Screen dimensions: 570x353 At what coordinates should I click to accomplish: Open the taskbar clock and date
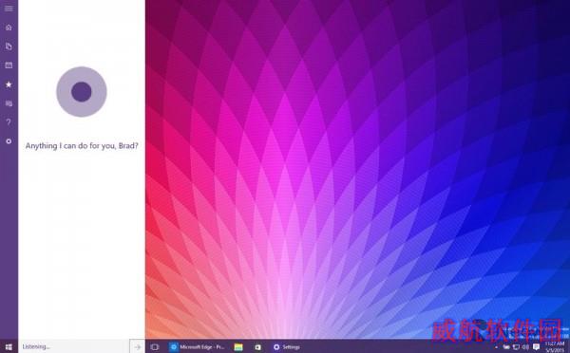click(x=555, y=346)
